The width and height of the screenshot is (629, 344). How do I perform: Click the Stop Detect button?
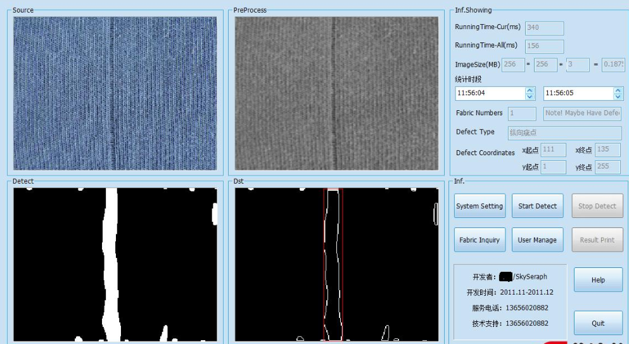point(597,206)
